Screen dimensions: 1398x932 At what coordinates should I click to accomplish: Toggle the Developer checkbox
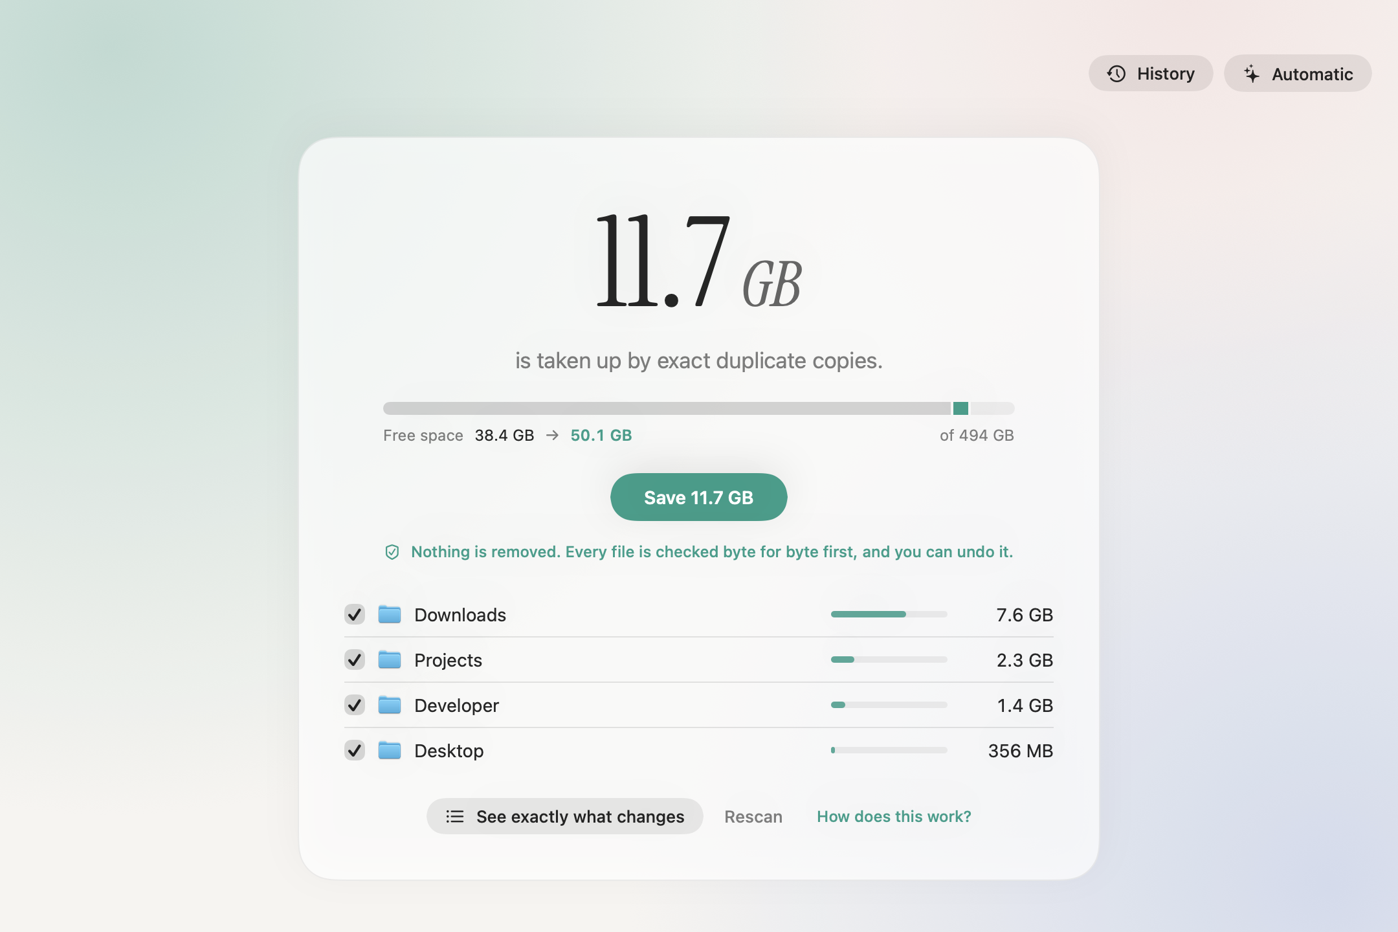pyautogui.click(x=355, y=705)
